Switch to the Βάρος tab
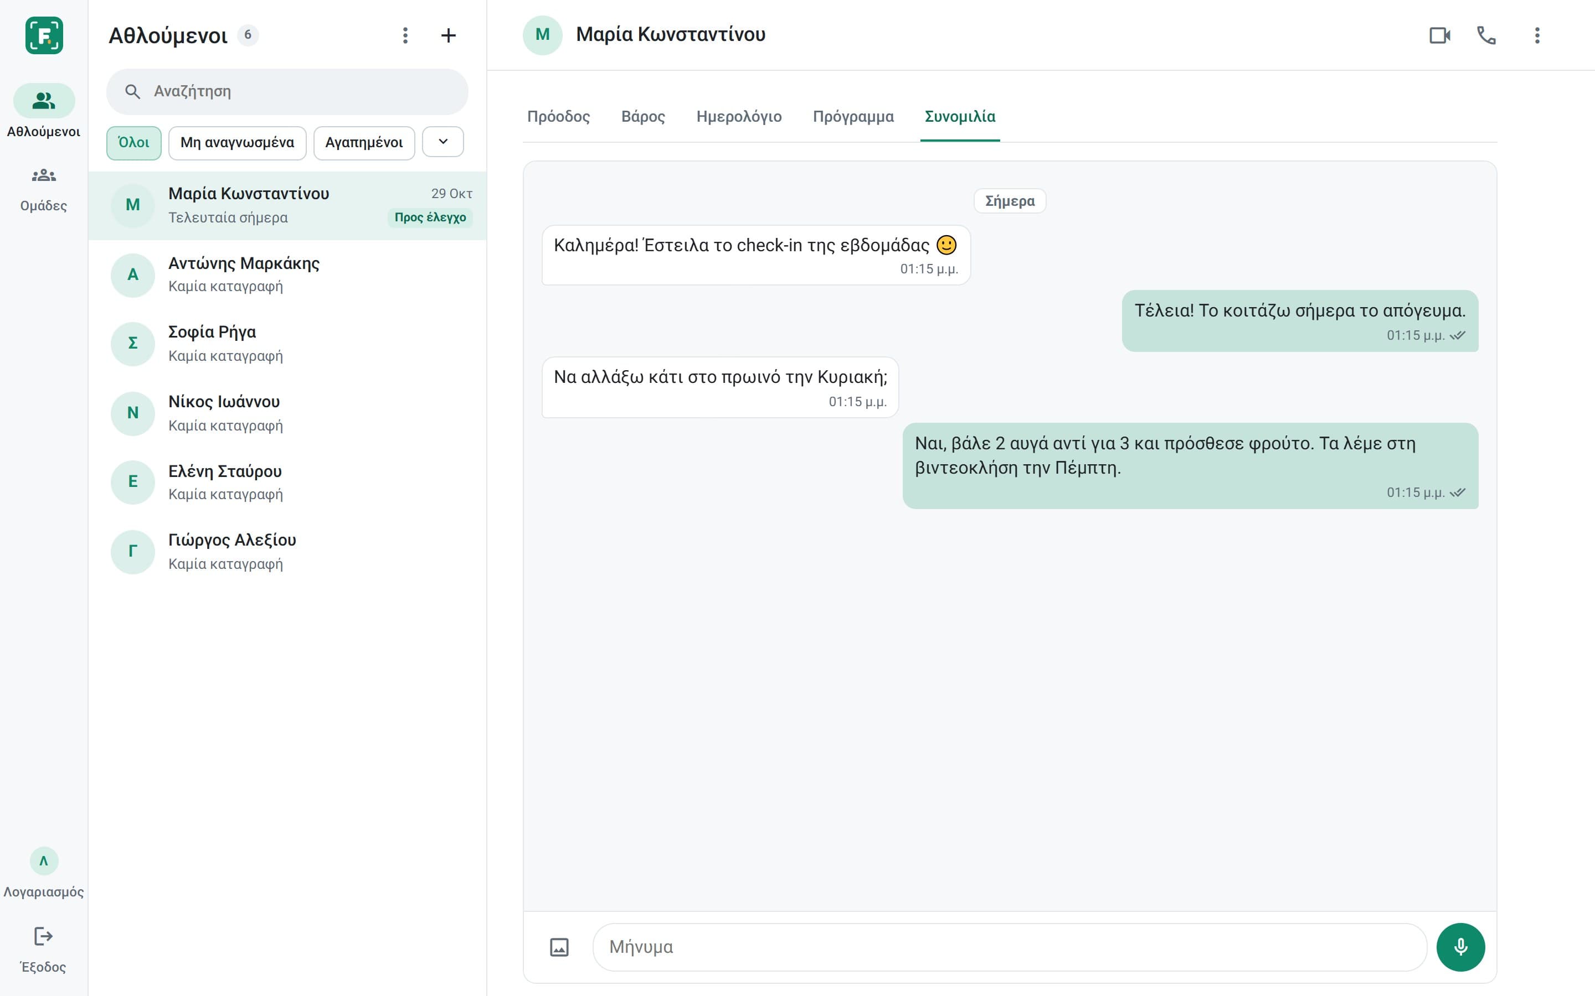 pyautogui.click(x=644, y=117)
